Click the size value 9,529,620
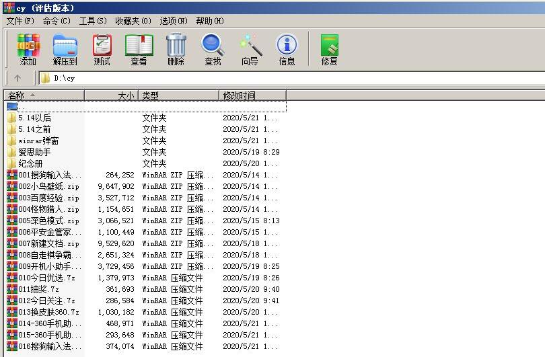 [116, 243]
